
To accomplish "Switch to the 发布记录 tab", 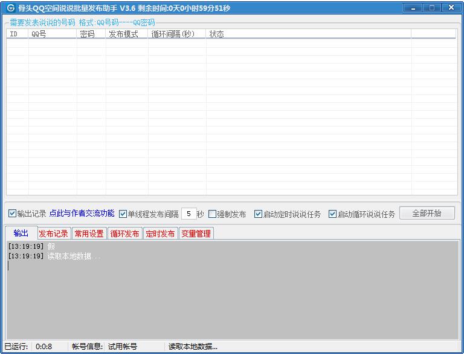I will (x=54, y=234).
